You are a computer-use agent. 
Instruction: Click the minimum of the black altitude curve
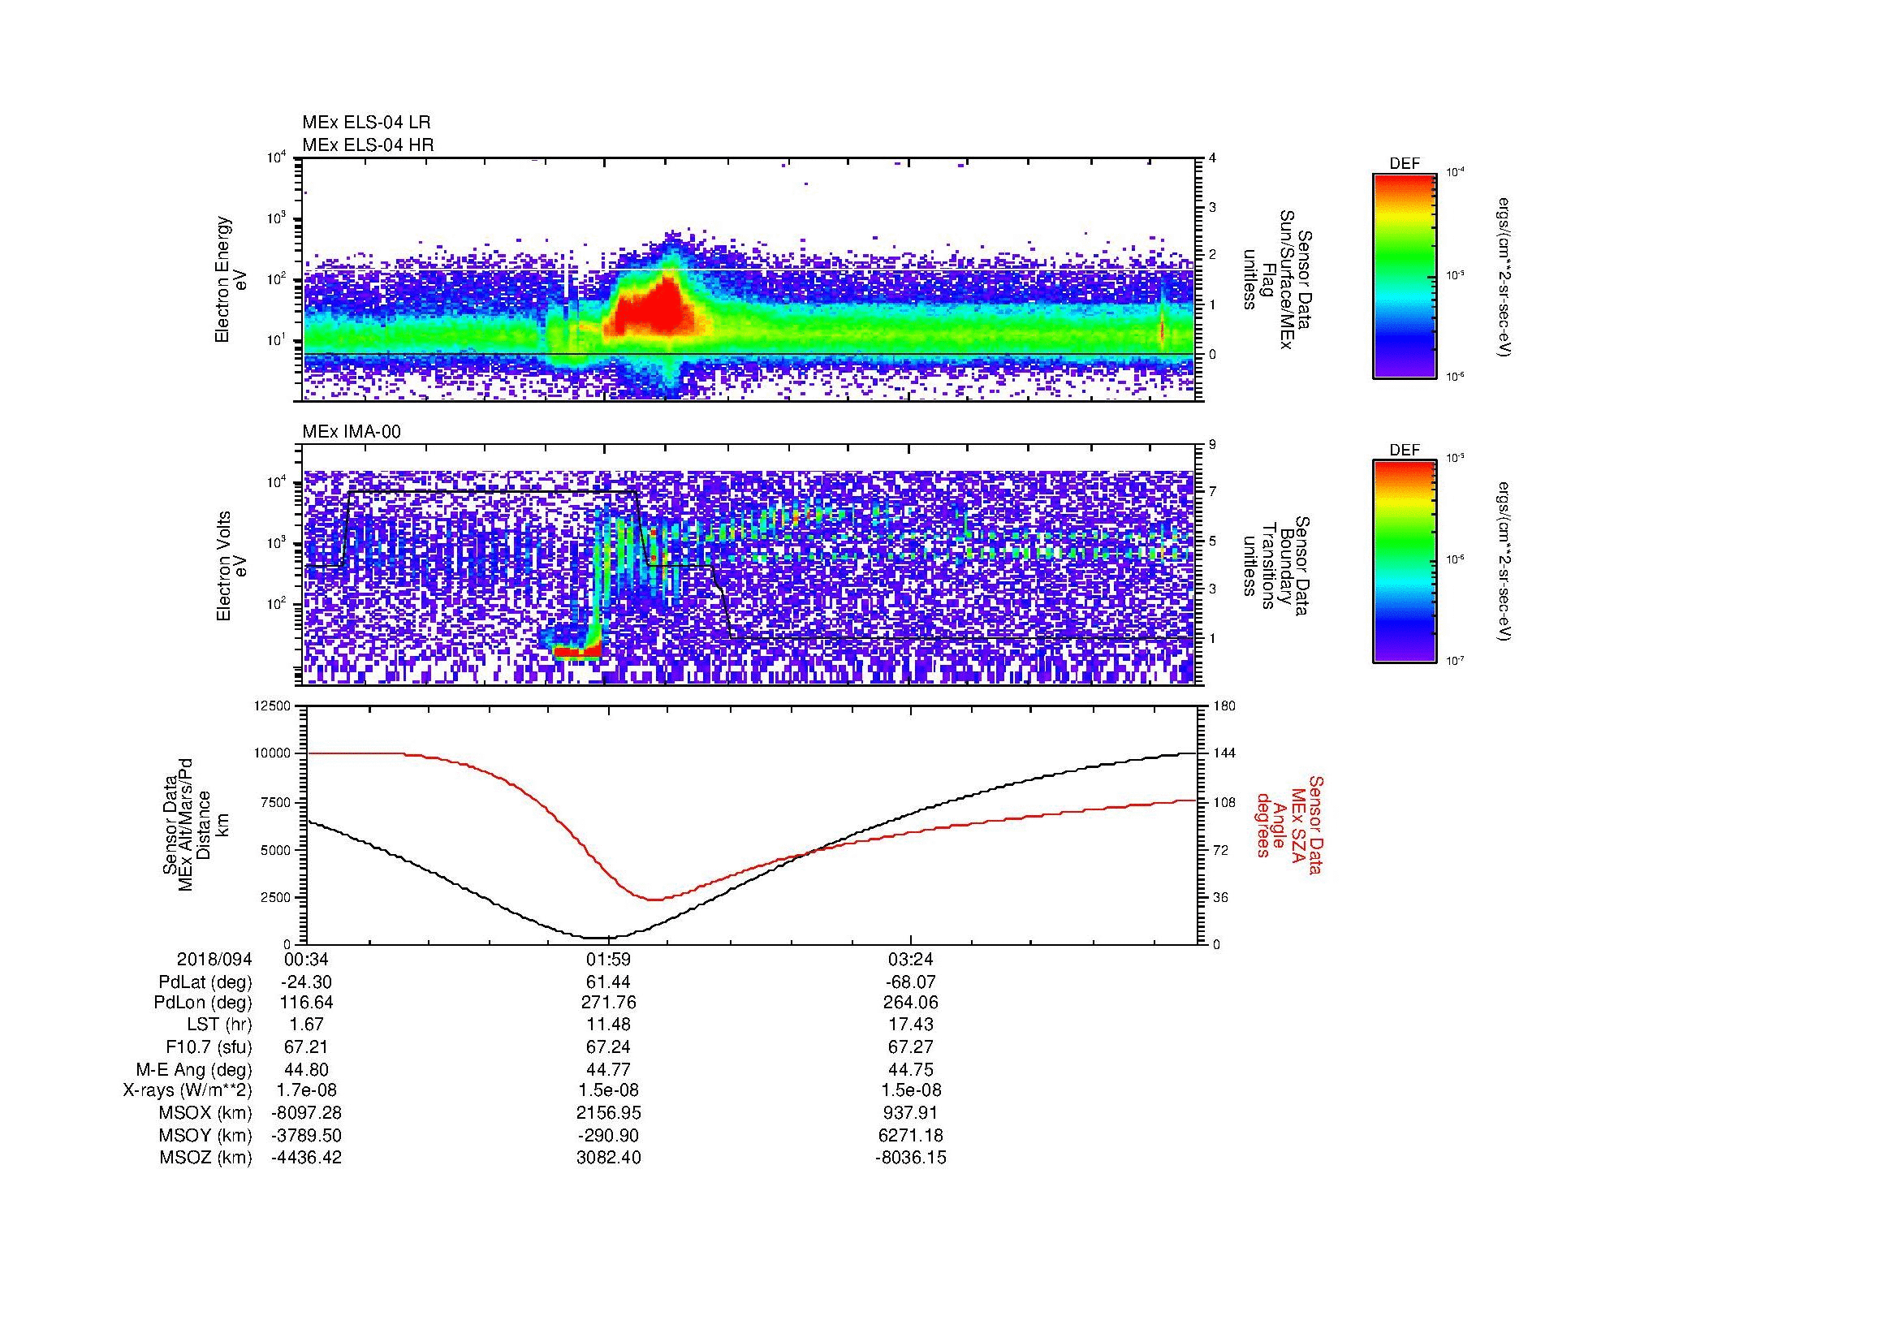click(599, 938)
